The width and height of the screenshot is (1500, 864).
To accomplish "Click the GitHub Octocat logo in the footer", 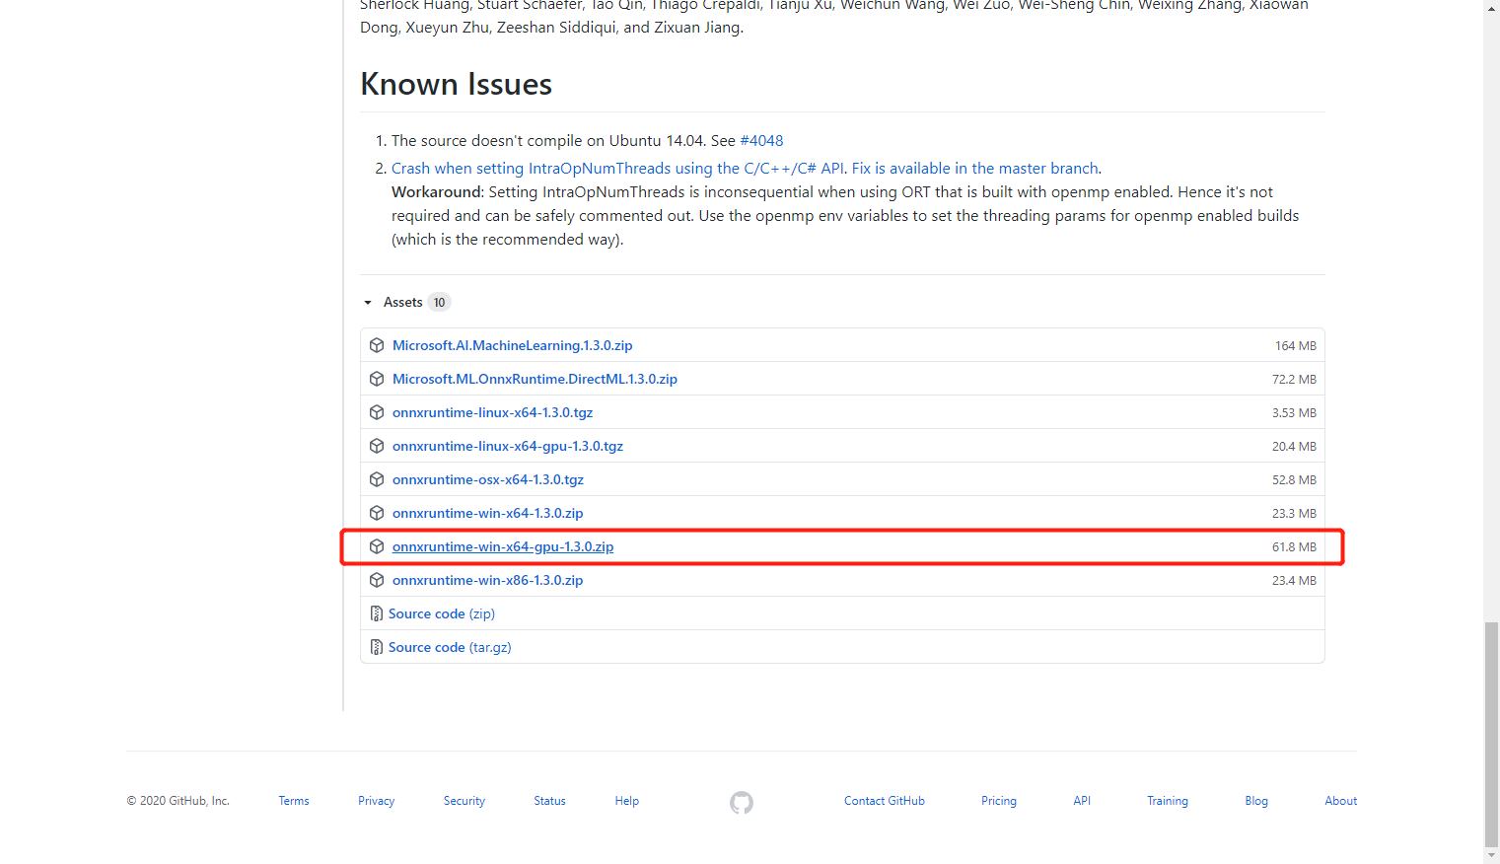I will 742,803.
